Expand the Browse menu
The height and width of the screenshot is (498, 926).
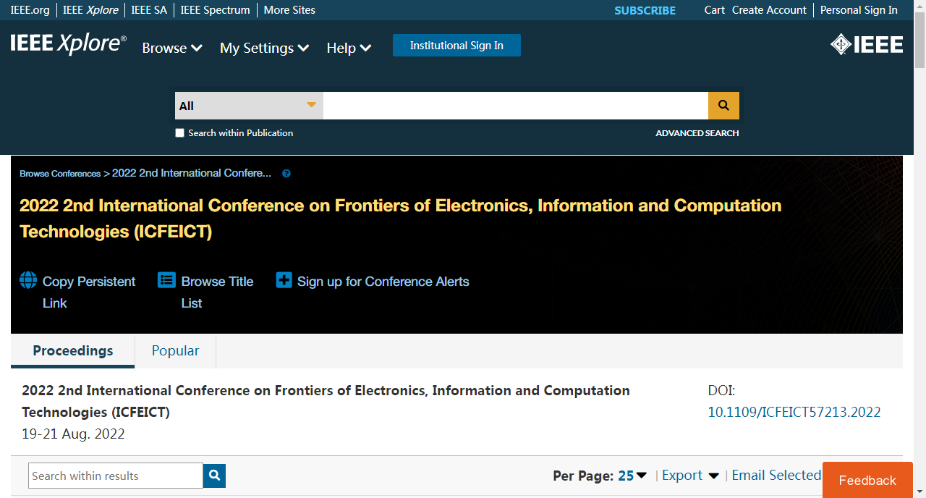click(x=172, y=48)
